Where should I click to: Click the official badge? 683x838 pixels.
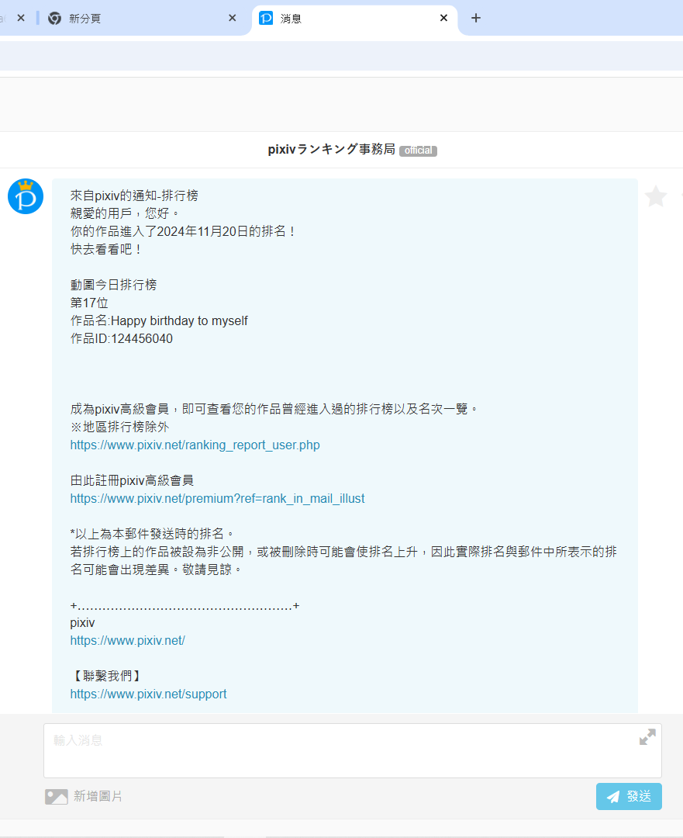tap(418, 151)
